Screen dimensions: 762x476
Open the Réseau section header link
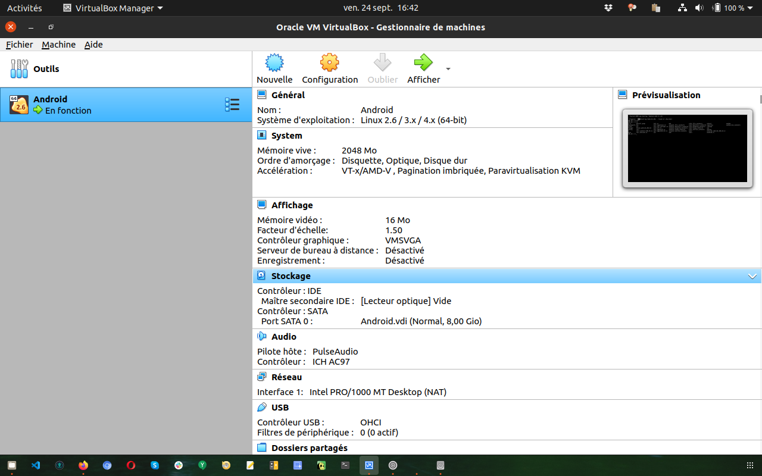287,377
